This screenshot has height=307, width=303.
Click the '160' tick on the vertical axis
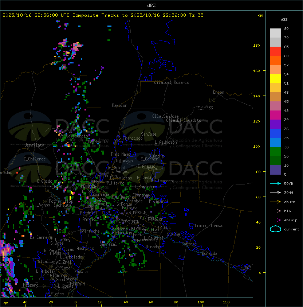point(256,71)
